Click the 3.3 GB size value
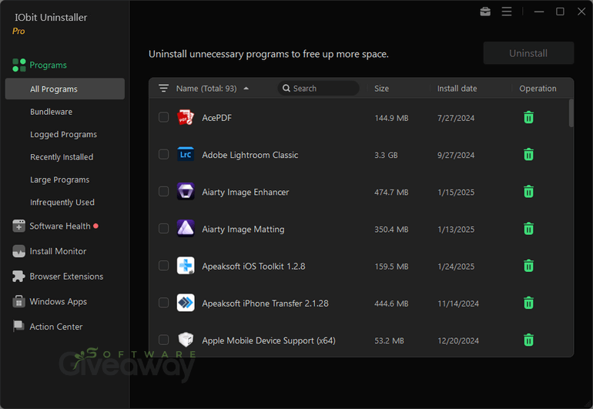Screen dimensions: 593x409 coord(386,155)
